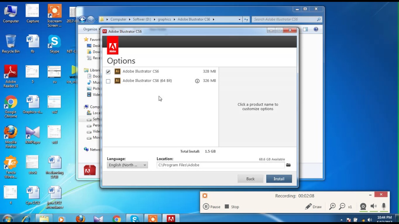Toggle system audio speaker in recorder
Screen dimensions: 399x224
[373, 207]
